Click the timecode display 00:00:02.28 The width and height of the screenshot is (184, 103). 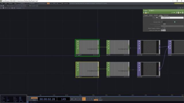pyautogui.click(x=47, y=99)
